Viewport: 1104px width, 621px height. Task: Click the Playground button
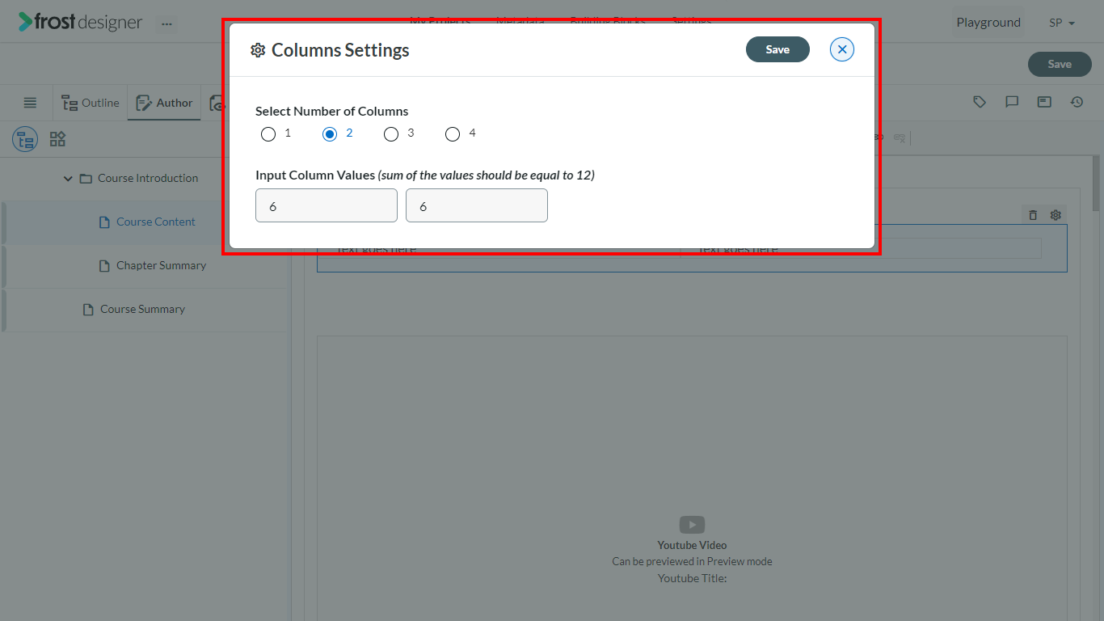pos(988,23)
